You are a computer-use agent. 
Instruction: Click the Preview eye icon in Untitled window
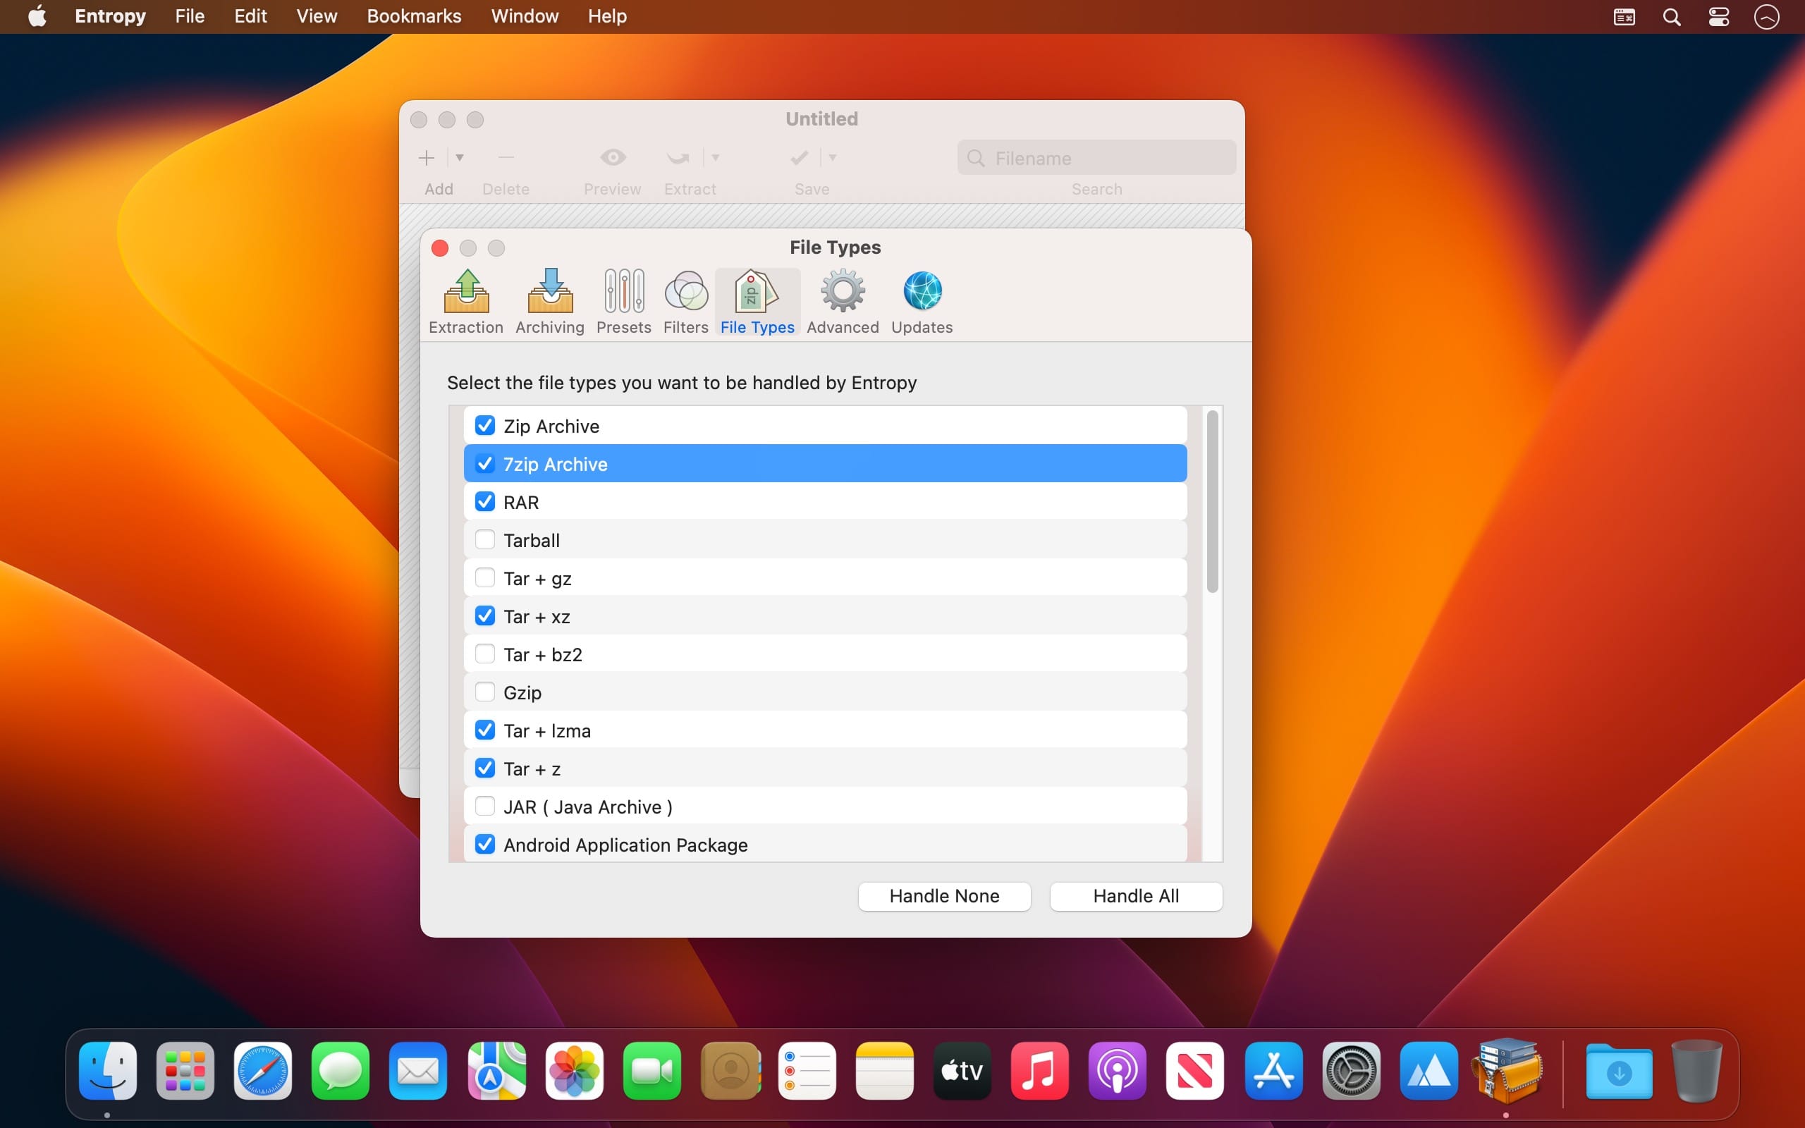click(612, 157)
